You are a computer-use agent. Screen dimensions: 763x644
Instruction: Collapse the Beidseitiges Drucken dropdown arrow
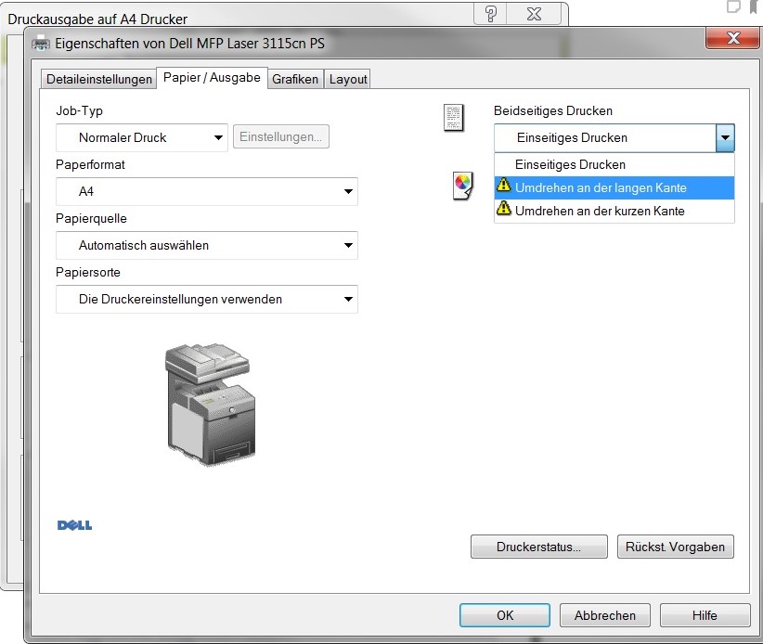[725, 137]
